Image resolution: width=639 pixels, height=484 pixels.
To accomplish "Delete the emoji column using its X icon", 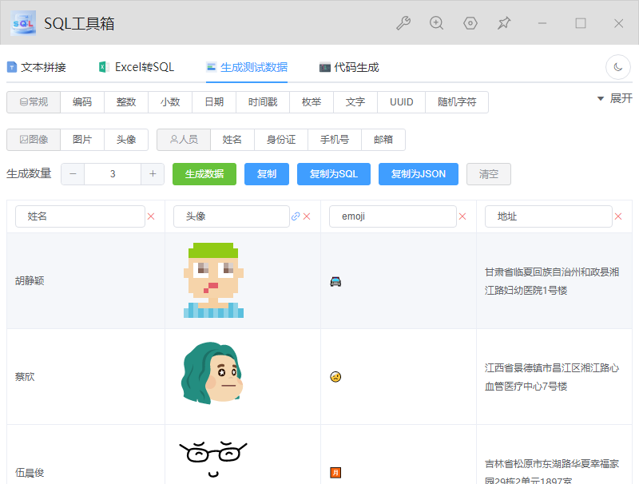I will tap(462, 216).
